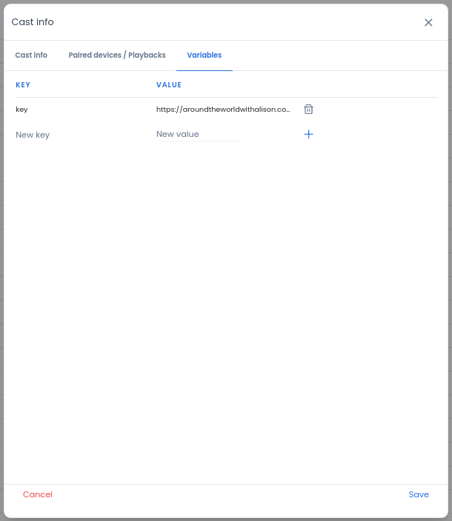Select the aroundtheworldwithalison URL value
Screen dimensions: 452x521
click(223, 110)
